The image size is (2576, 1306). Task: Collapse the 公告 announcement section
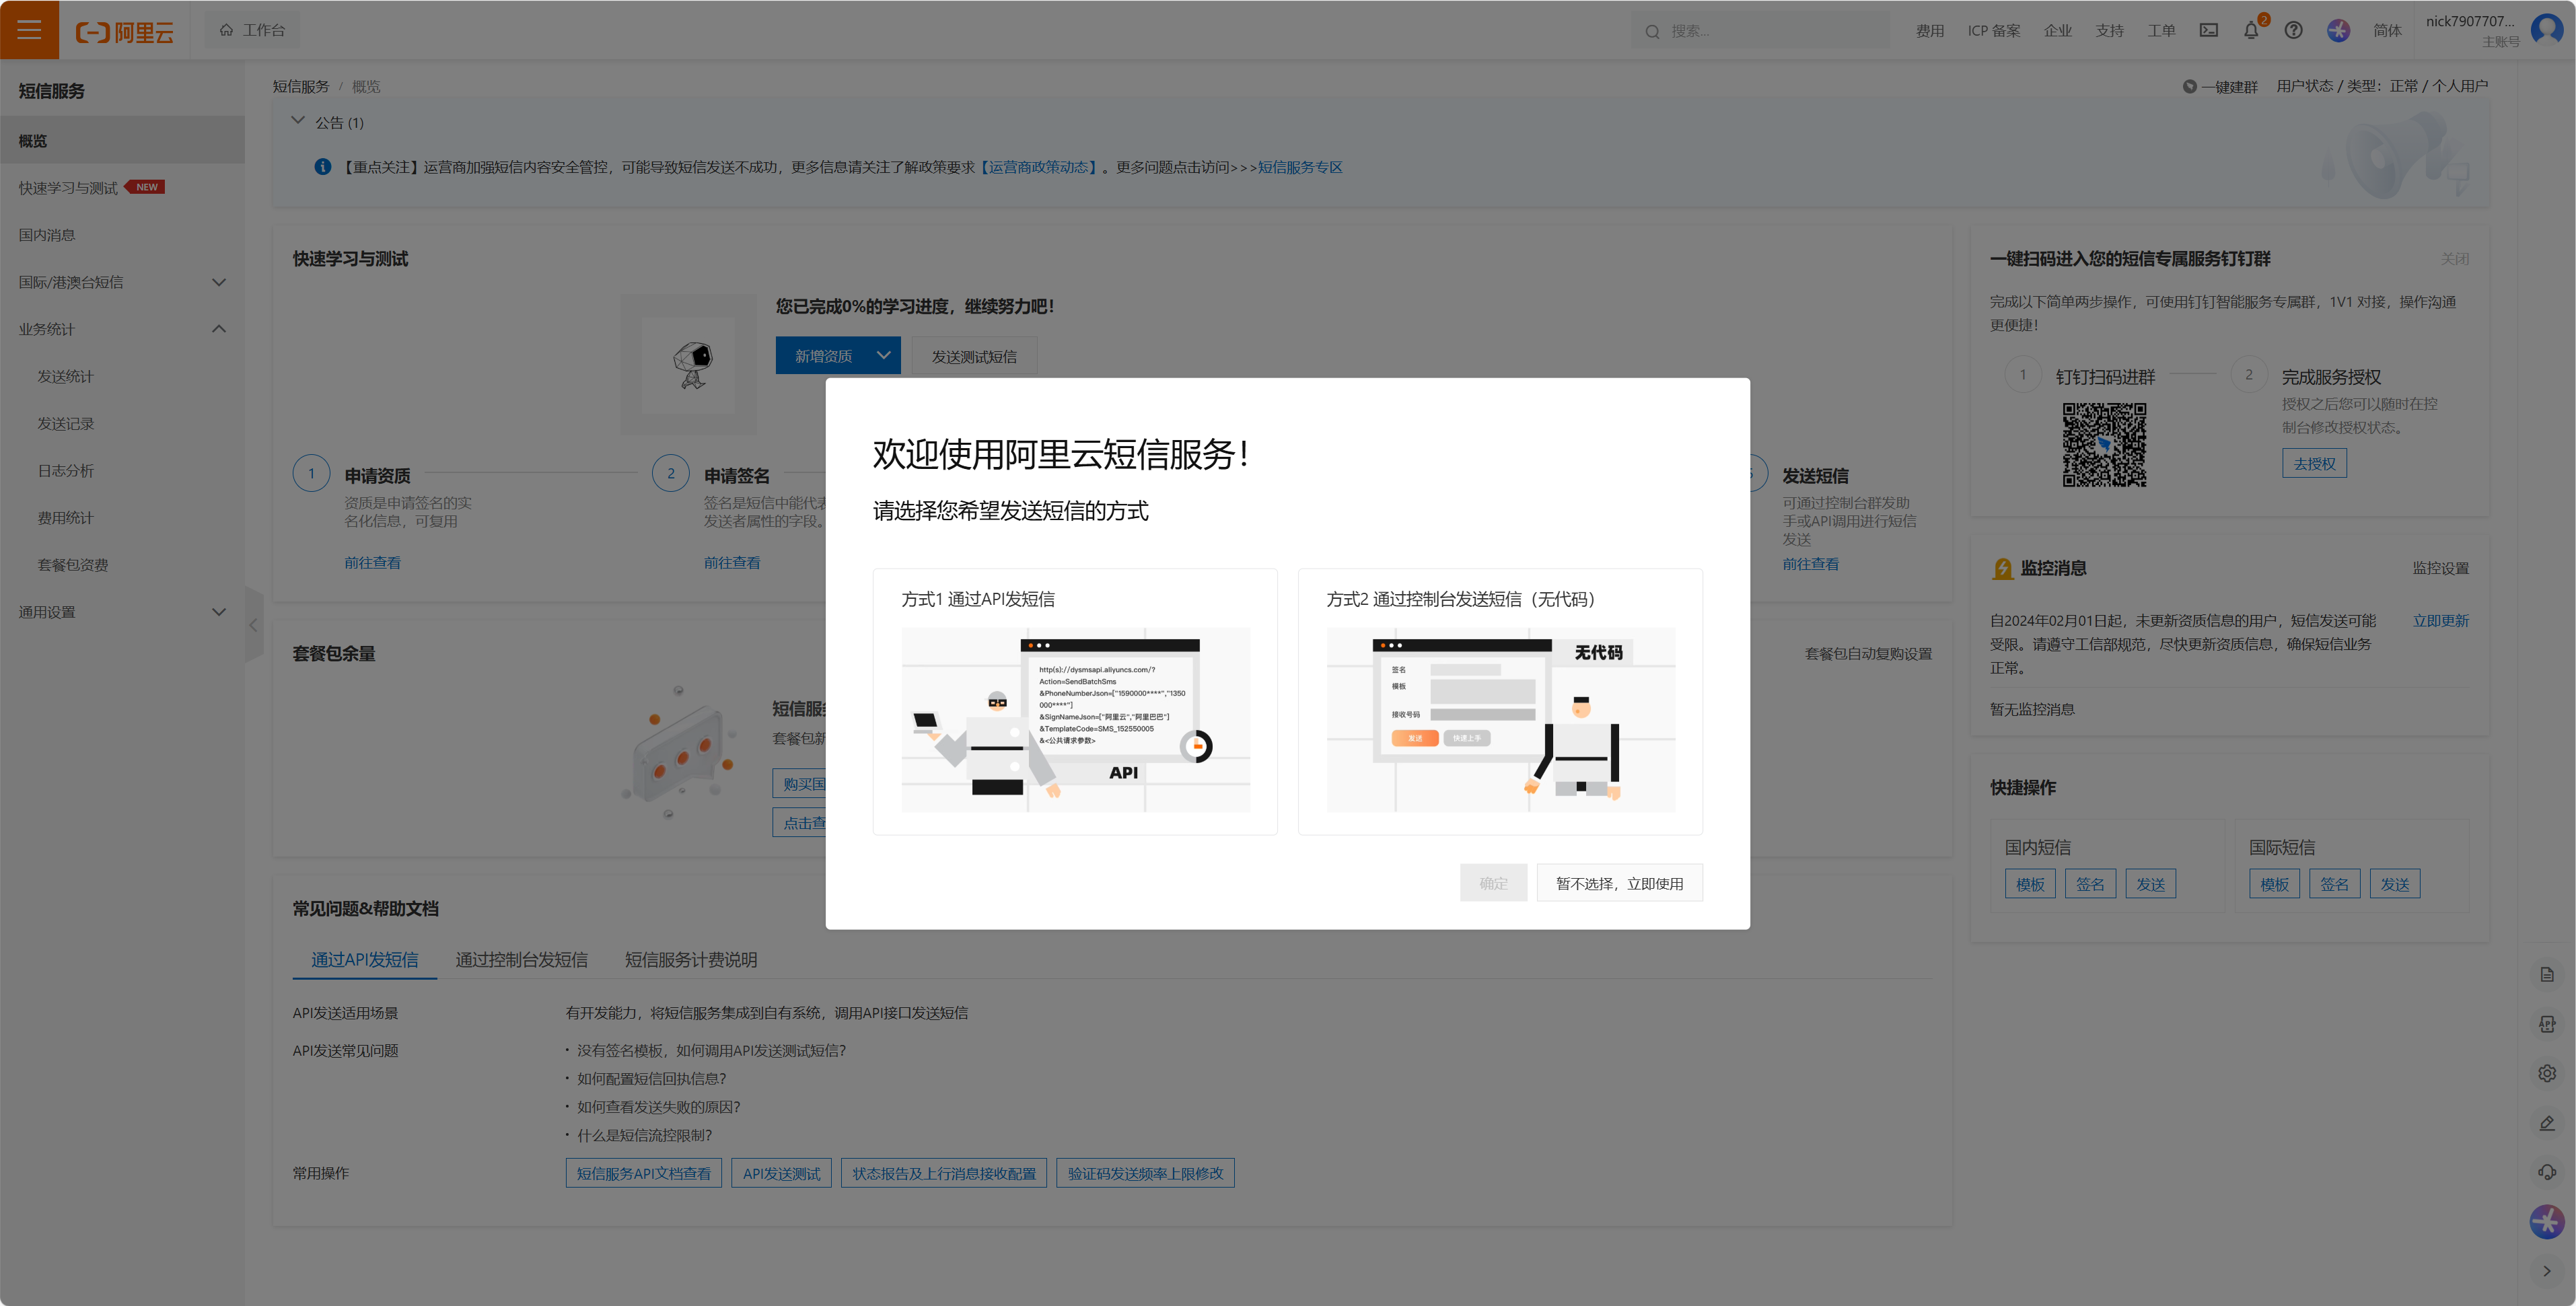298,121
